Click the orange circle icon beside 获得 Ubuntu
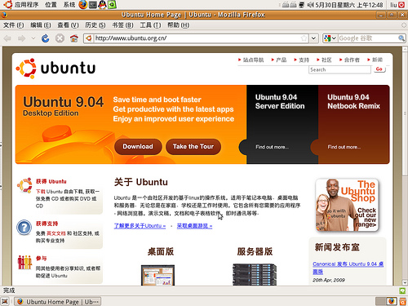 click(x=24, y=186)
